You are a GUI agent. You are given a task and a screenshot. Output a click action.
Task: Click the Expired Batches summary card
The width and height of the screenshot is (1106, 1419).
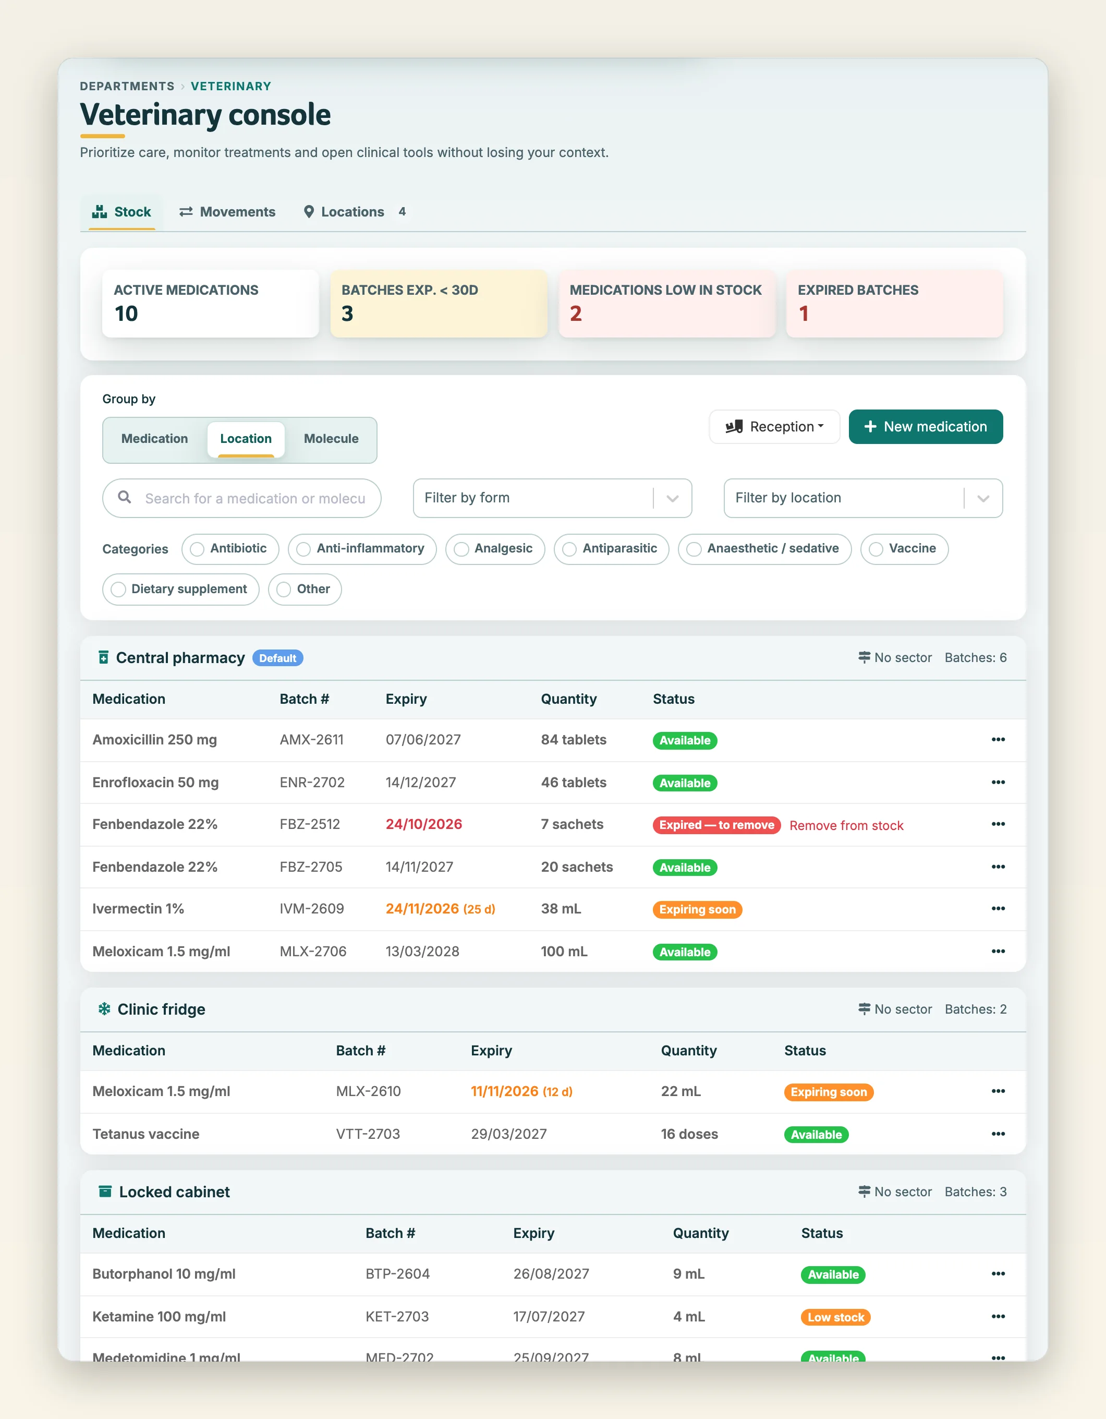tap(894, 304)
